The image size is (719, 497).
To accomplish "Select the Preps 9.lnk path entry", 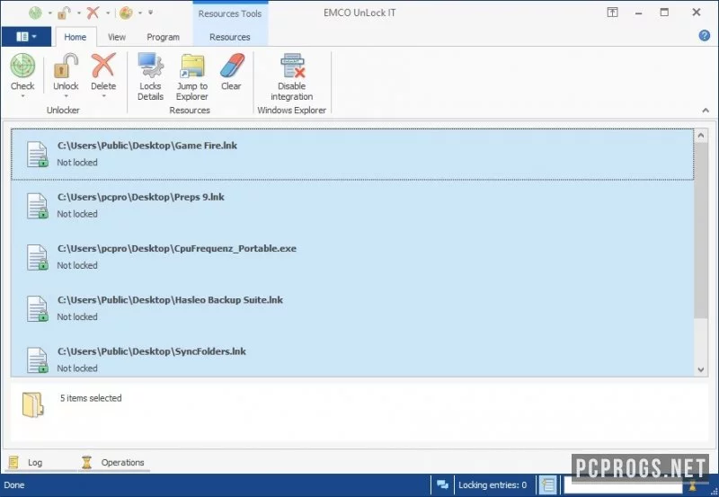I will (141, 197).
